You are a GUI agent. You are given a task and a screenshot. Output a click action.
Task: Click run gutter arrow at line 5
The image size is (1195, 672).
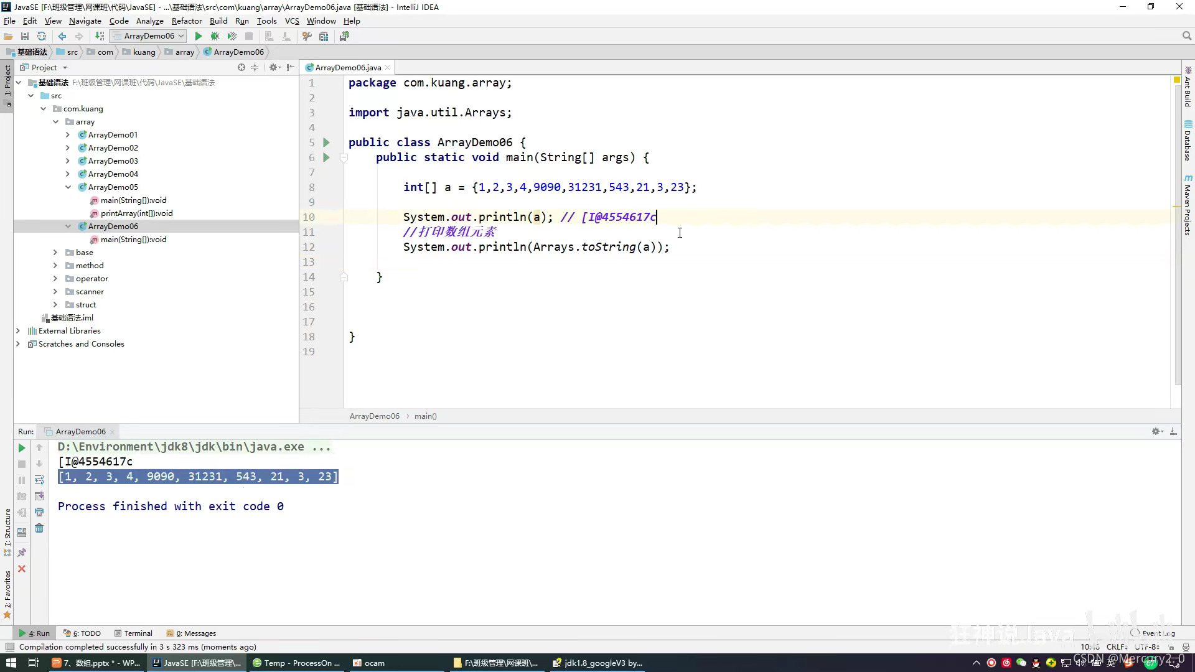[326, 142]
